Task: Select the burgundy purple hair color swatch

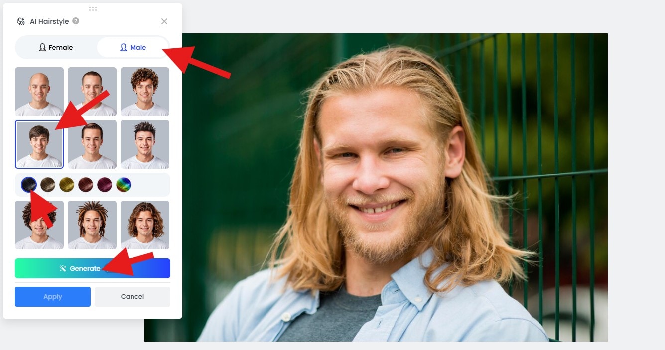Action: click(105, 185)
